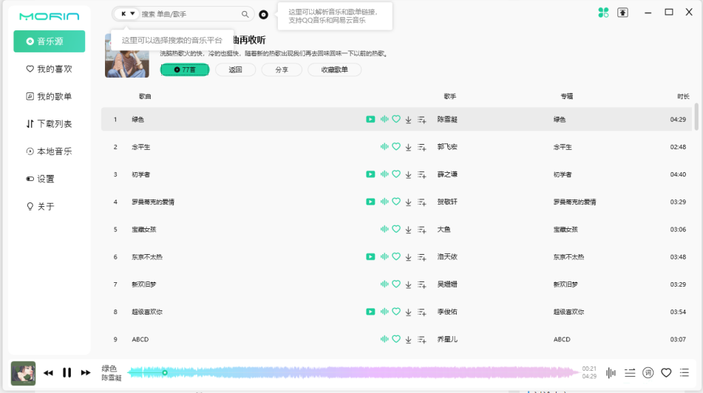Open the play queue list icon

[685, 372]
